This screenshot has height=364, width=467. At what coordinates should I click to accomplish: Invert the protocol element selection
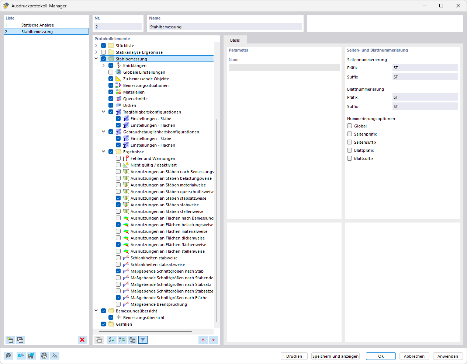tap(122, 340)
